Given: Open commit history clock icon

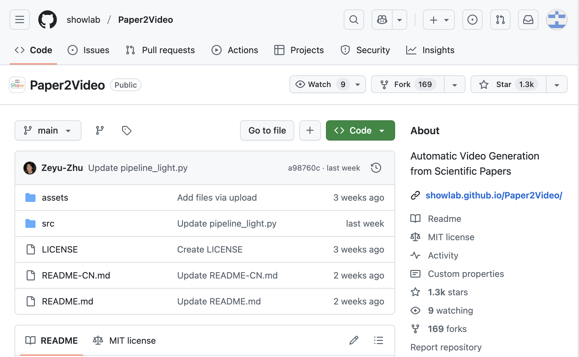Looking at the screenshot, I should [376, 168].
